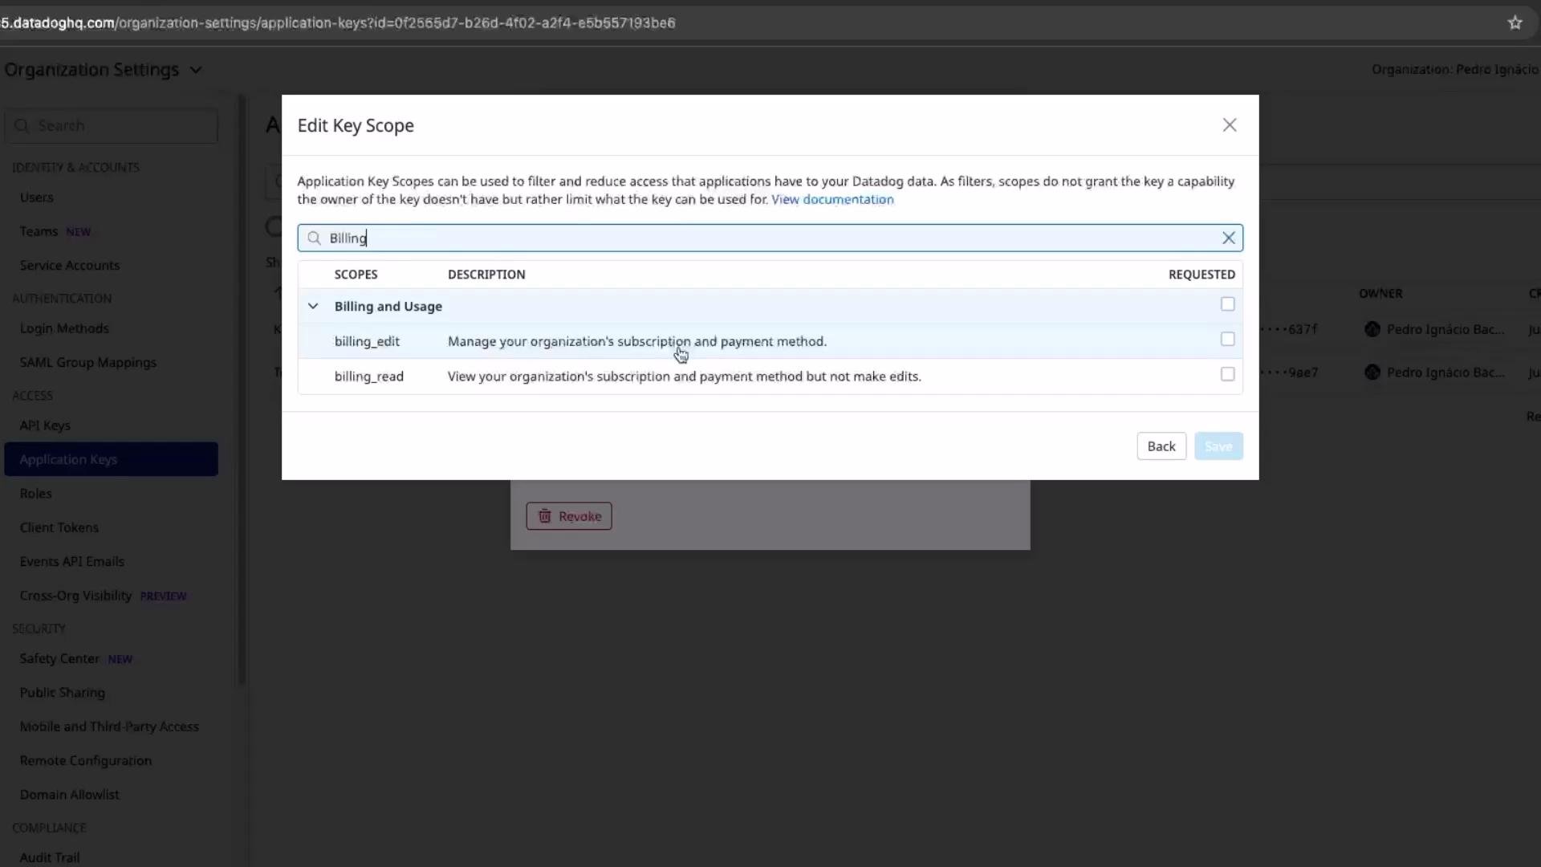Click the REQUESTED column header
The image size is (1541, 867).
1201,275
